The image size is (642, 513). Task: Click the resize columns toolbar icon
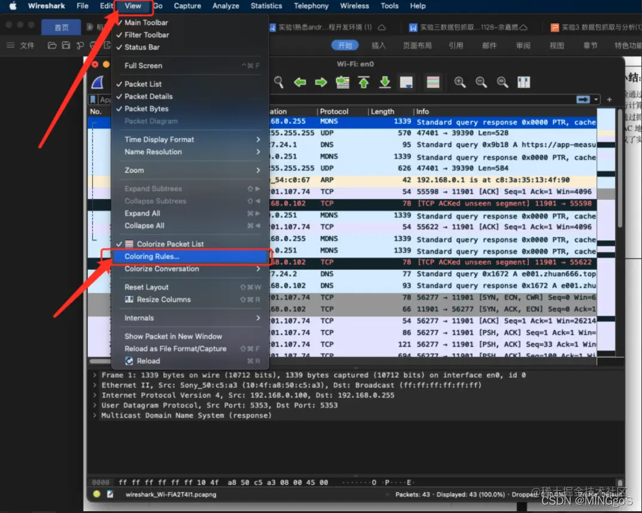pos(524,83)
